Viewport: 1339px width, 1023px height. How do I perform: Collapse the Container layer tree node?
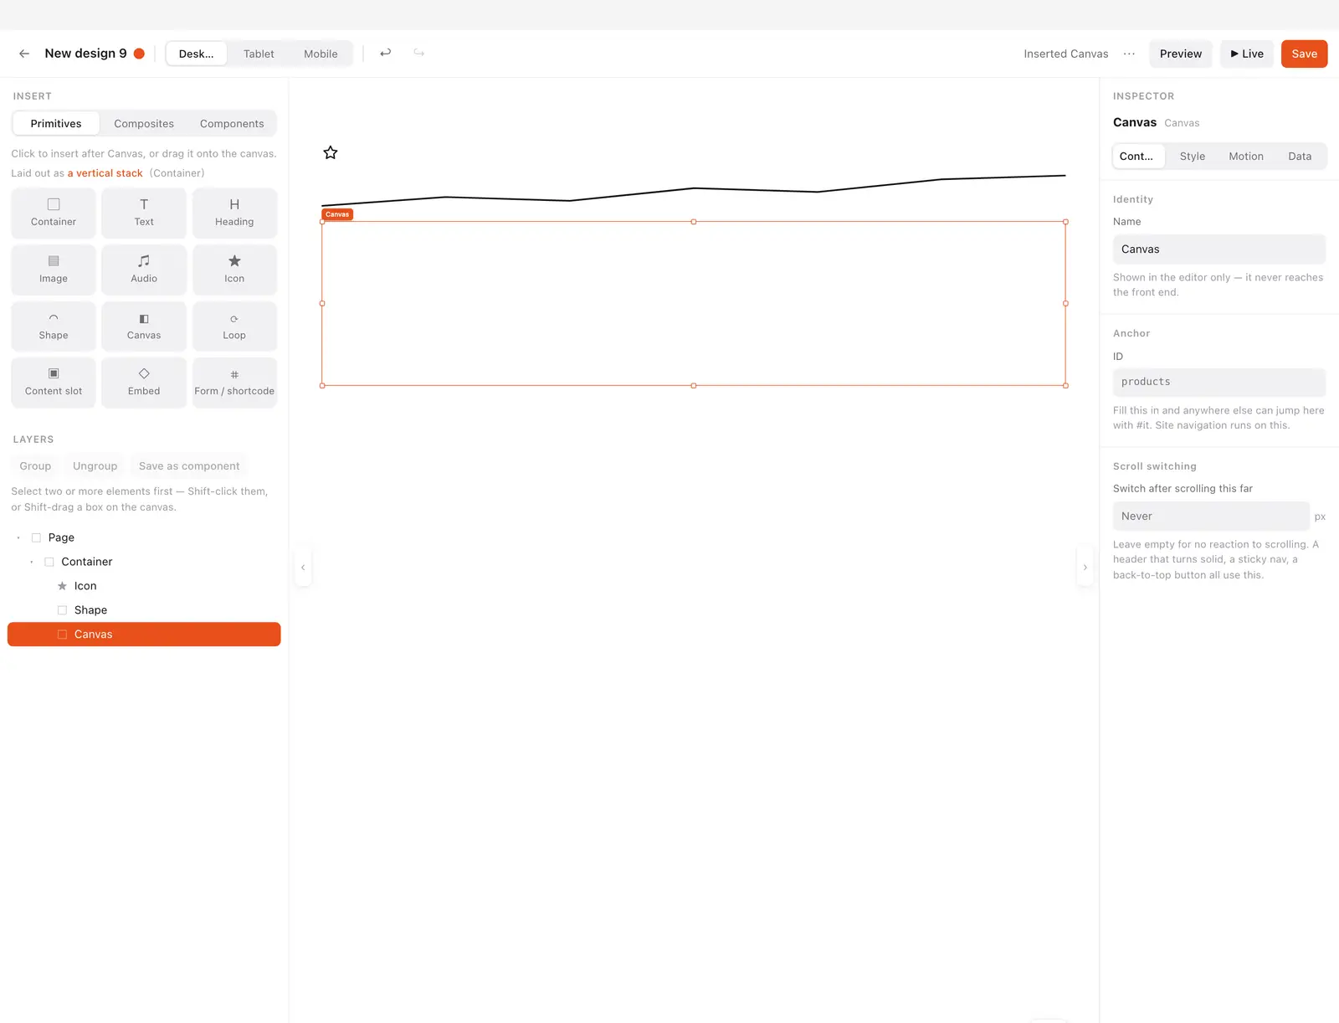point(32,562)
